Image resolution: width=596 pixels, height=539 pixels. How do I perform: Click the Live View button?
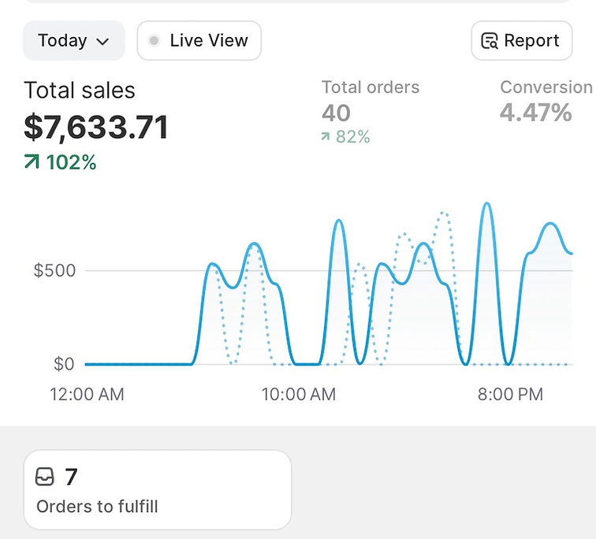[x=199, y=41]
